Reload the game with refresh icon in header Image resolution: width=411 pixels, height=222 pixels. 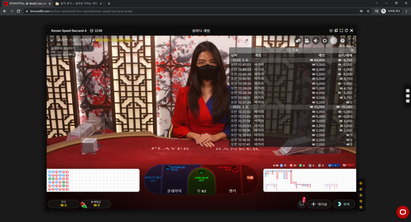click(x=346, y=30)
